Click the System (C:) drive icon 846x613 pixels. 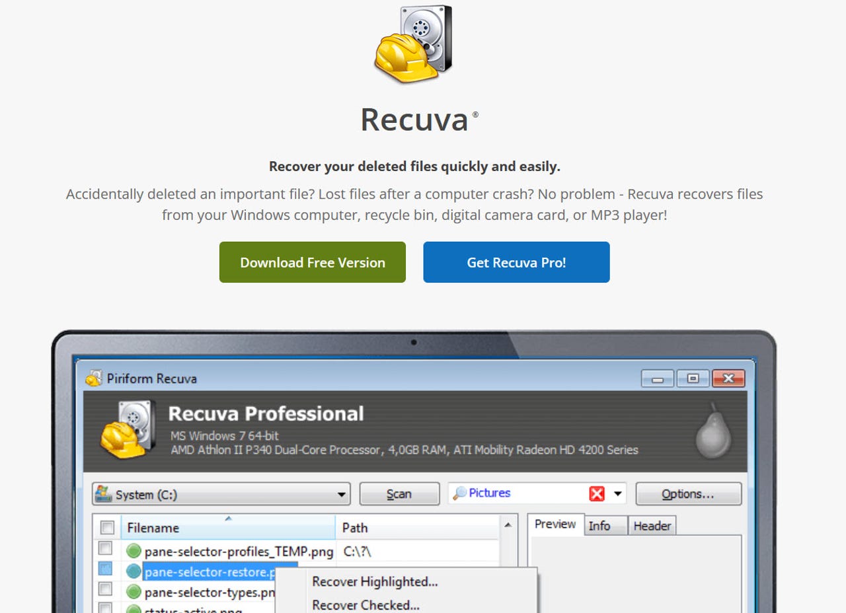point(103,493)
